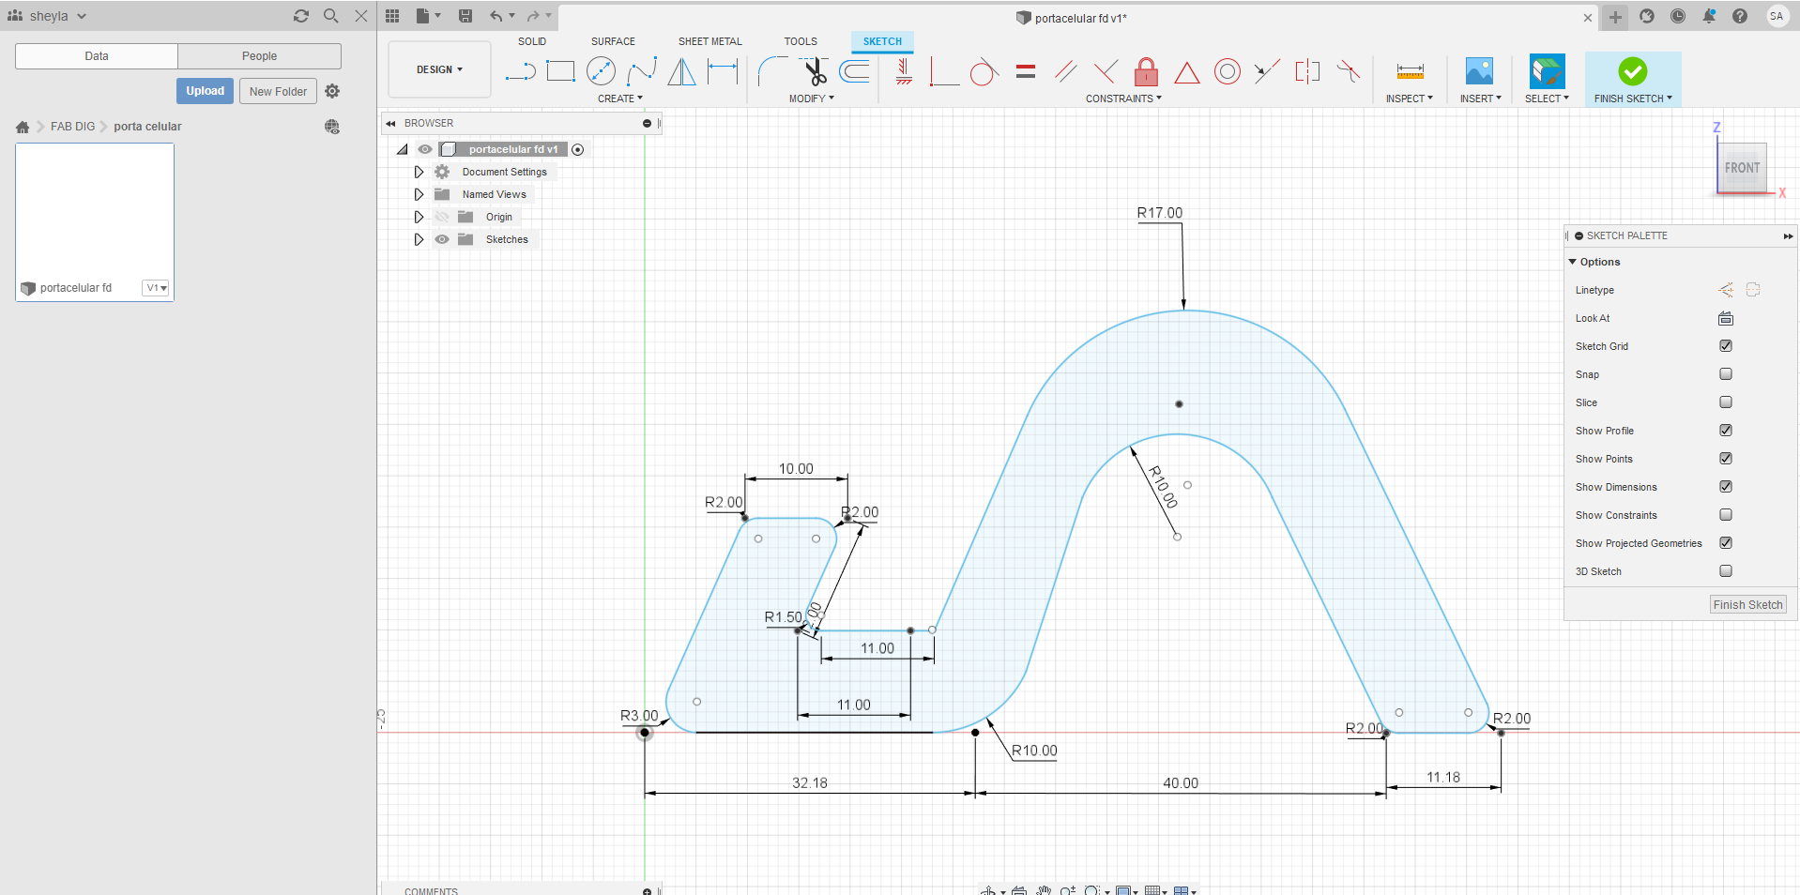Switch to the People tab
The width and height of the screenshot is (1800, 895).
point(259,56)
